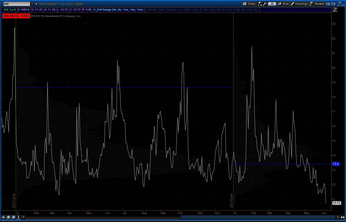
Task: Expand the VIX symbol dropdown arrow
Action: pyautogui.click(x=32, y=4)
